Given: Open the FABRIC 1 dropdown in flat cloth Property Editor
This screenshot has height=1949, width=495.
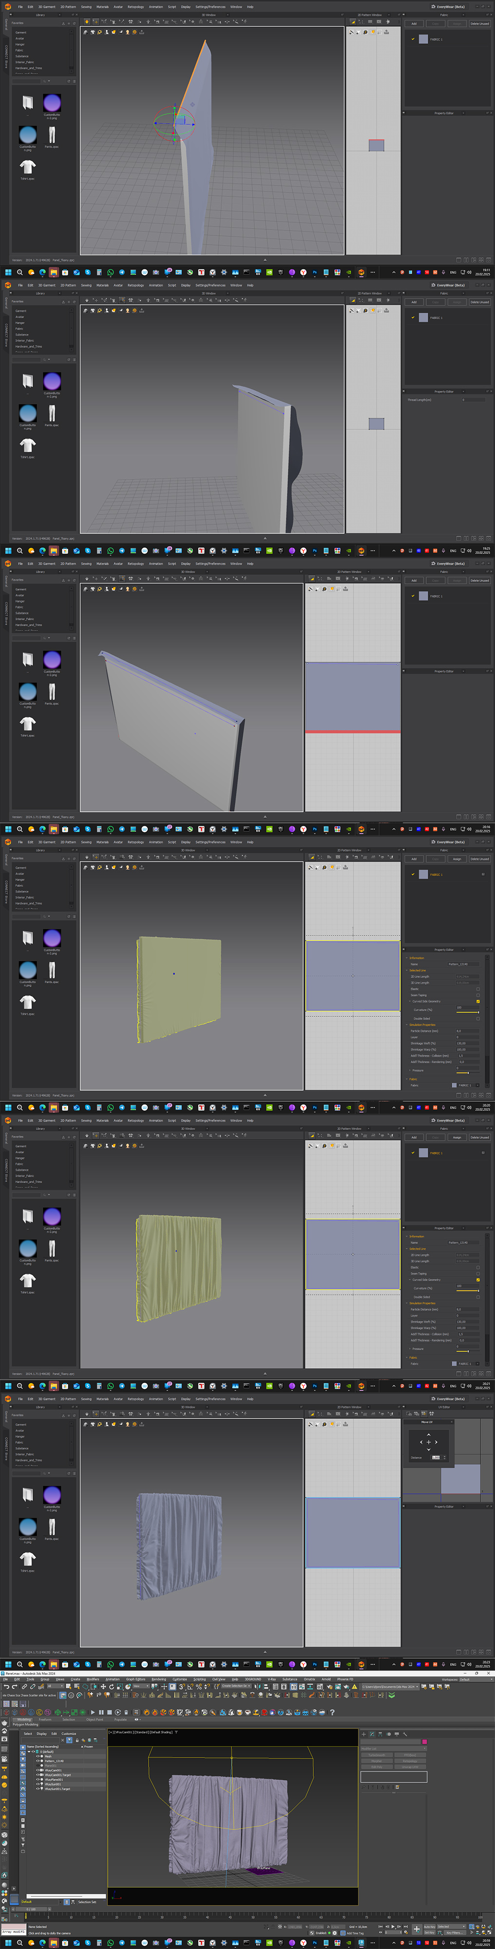Looking at the screenshot, I should 477,1086.
